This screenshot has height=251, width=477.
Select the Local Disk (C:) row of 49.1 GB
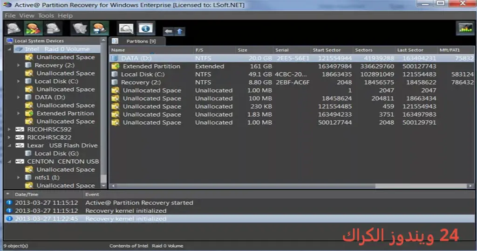(292, 74)
